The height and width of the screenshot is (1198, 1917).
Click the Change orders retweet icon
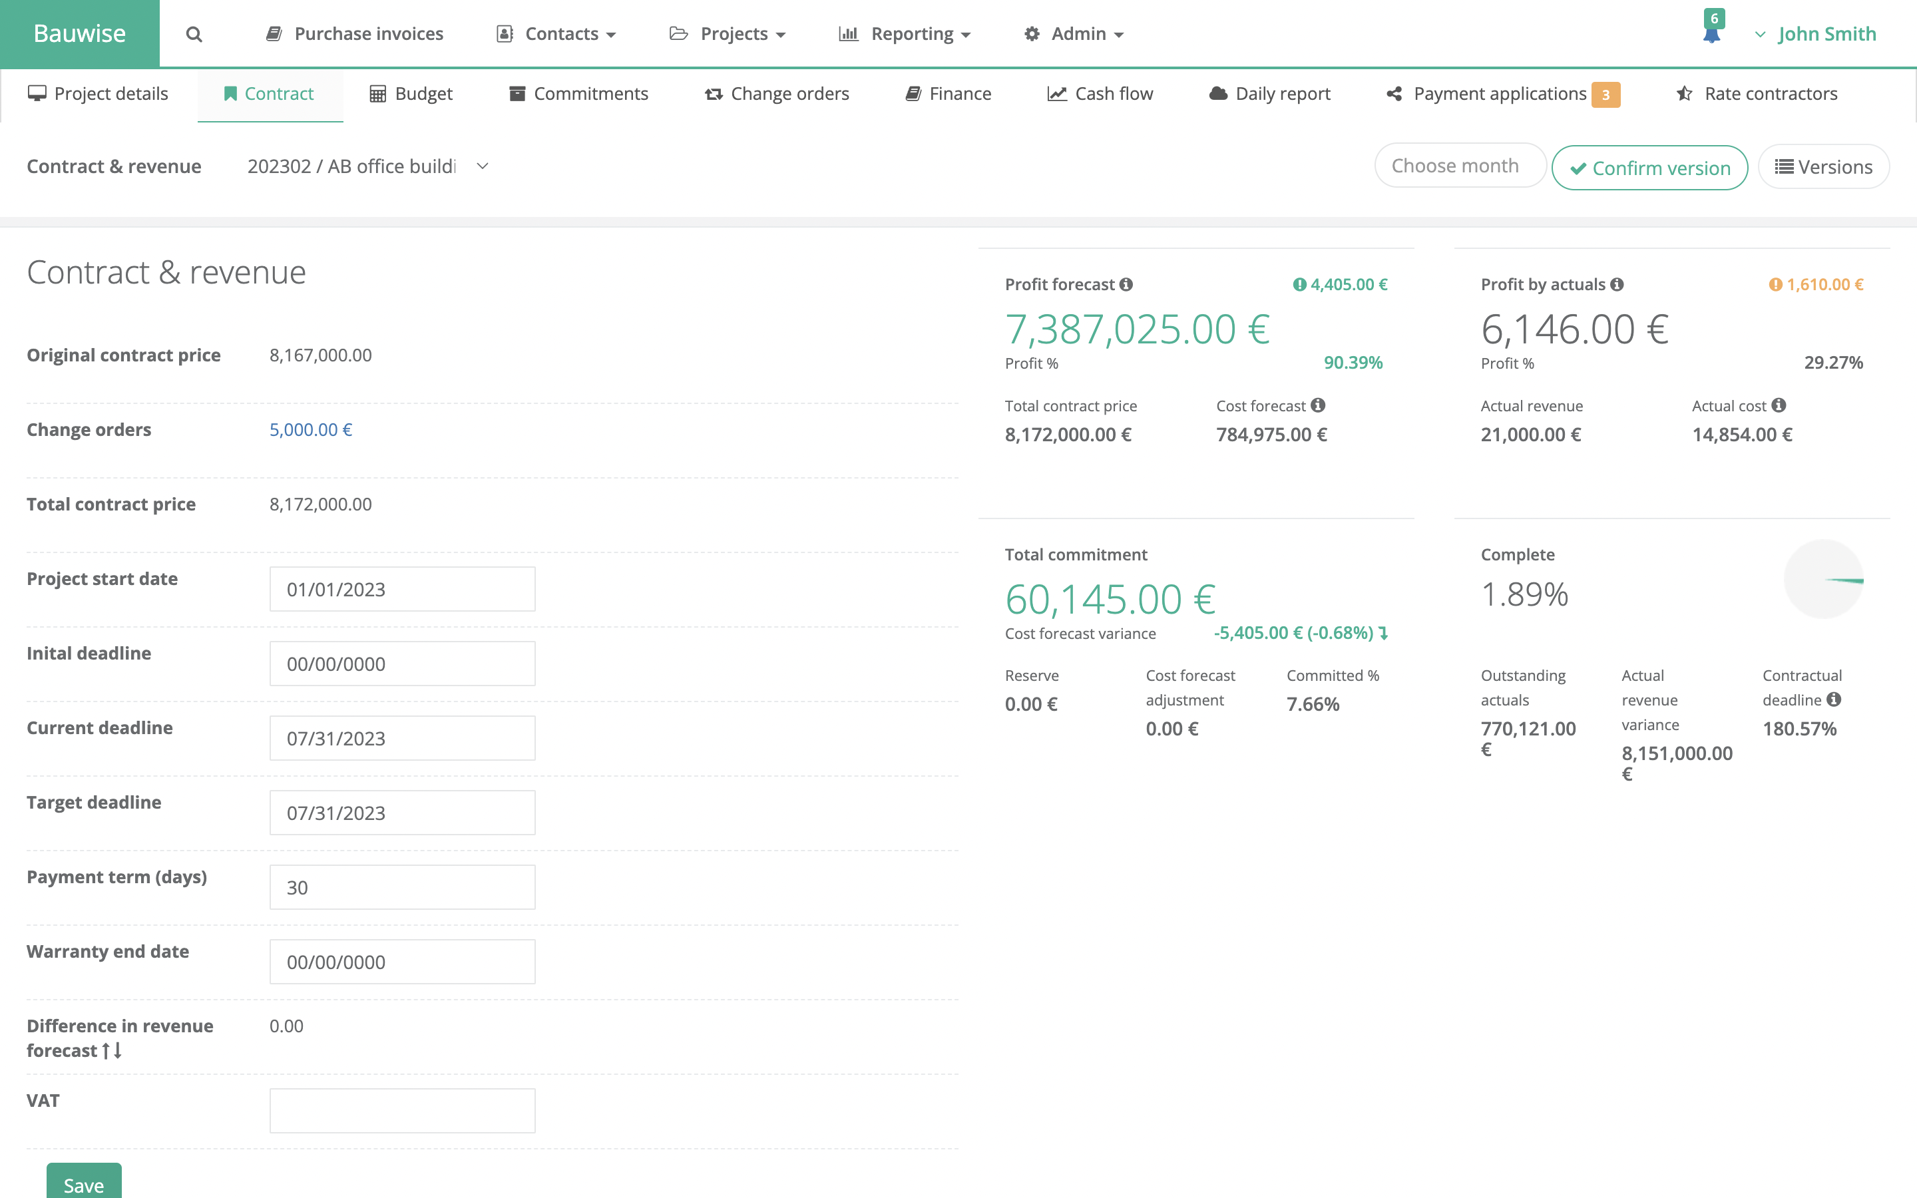click(714, 93)
